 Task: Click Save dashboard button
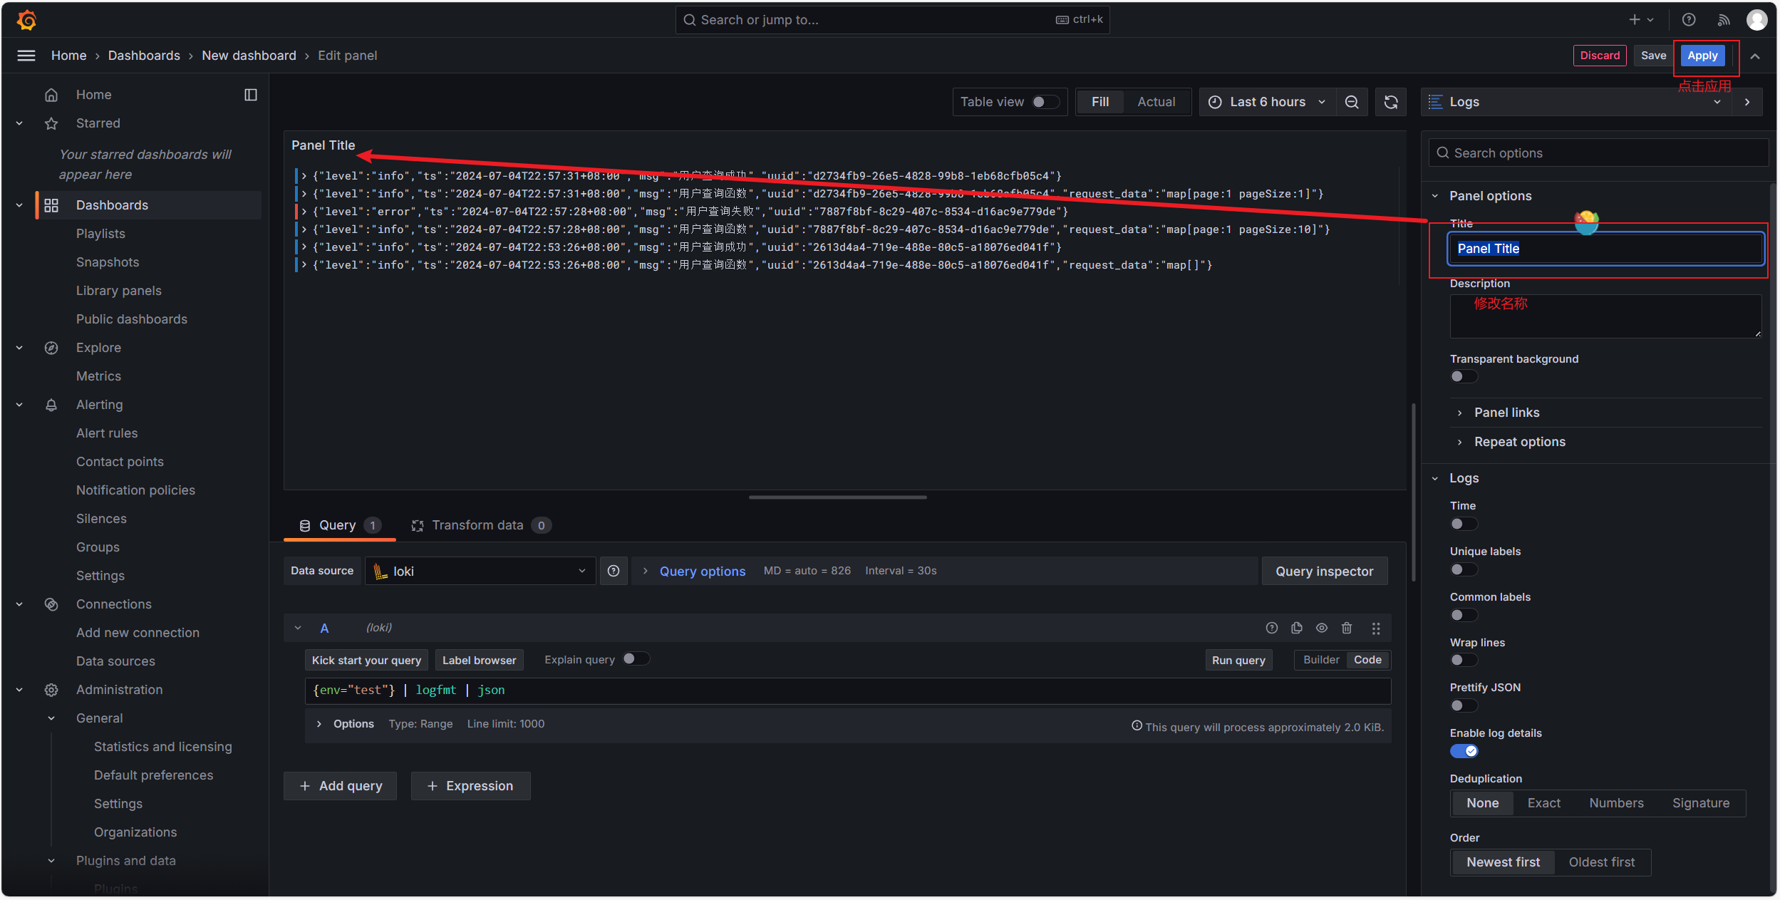(x=1653, y=56)
